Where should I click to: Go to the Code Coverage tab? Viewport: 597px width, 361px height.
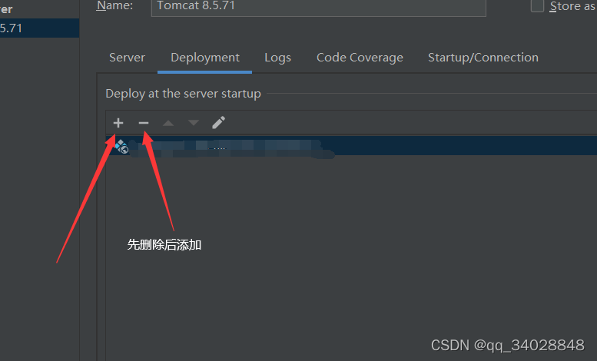pos(360,58)
